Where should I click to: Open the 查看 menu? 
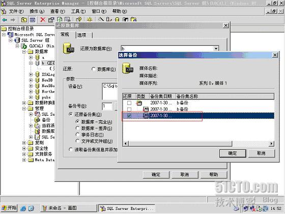coord(58,11)
